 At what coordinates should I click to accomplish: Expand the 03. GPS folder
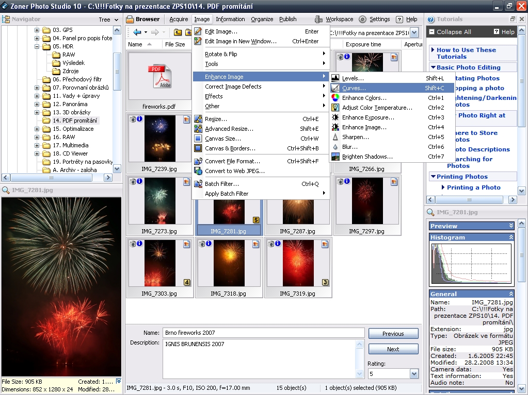click(x=37, y=30)
